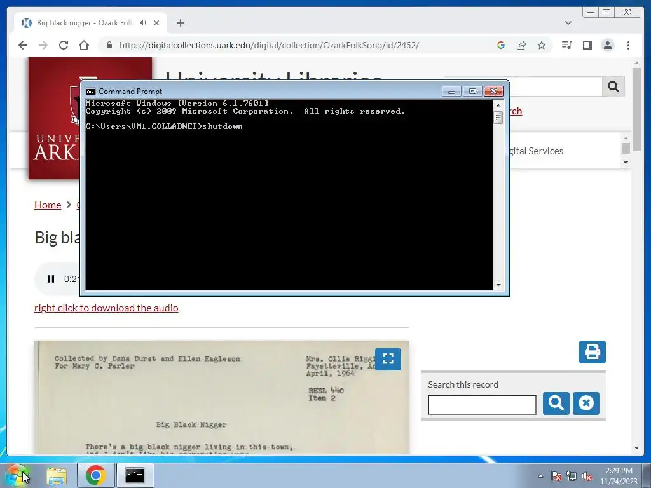651x488 pixels.
Task: Click the Command Prompt title bar icon
Action: click(91, 91)
